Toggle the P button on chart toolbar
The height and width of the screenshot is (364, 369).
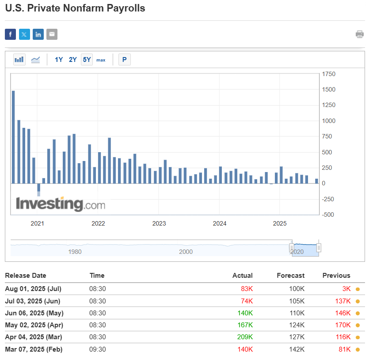[125, 59]
